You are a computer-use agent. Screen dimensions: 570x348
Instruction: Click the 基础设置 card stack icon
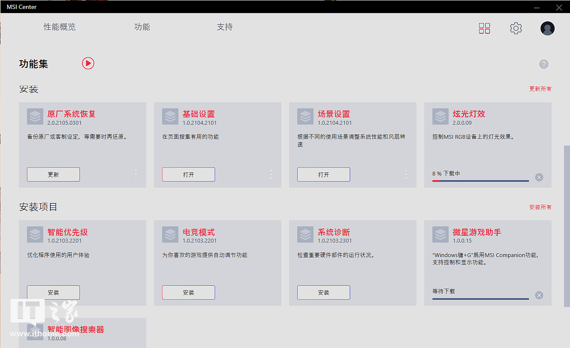170,117
